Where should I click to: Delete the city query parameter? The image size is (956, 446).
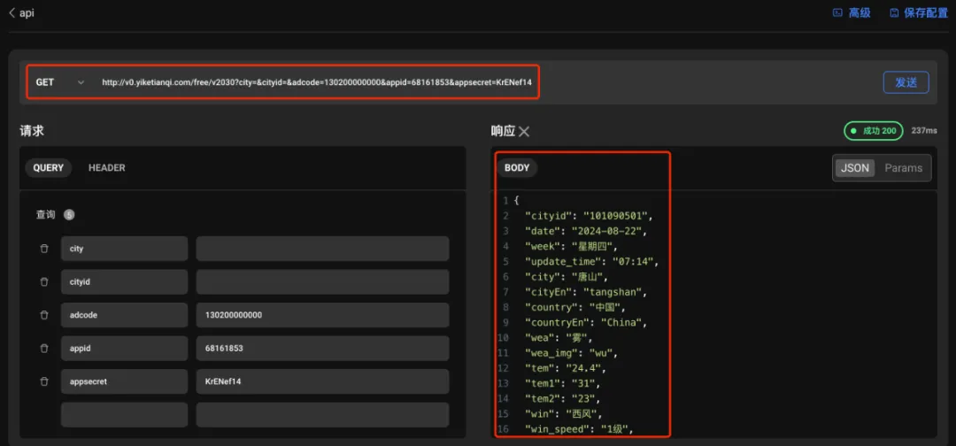(44, 249)
